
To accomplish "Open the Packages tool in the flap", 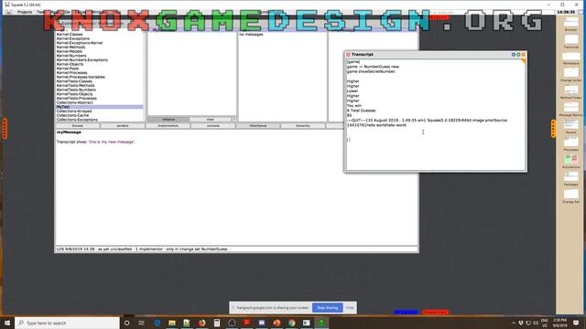I will [570, 179].
